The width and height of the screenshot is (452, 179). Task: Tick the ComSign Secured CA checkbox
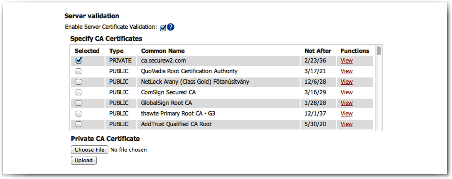pos(78,92)
